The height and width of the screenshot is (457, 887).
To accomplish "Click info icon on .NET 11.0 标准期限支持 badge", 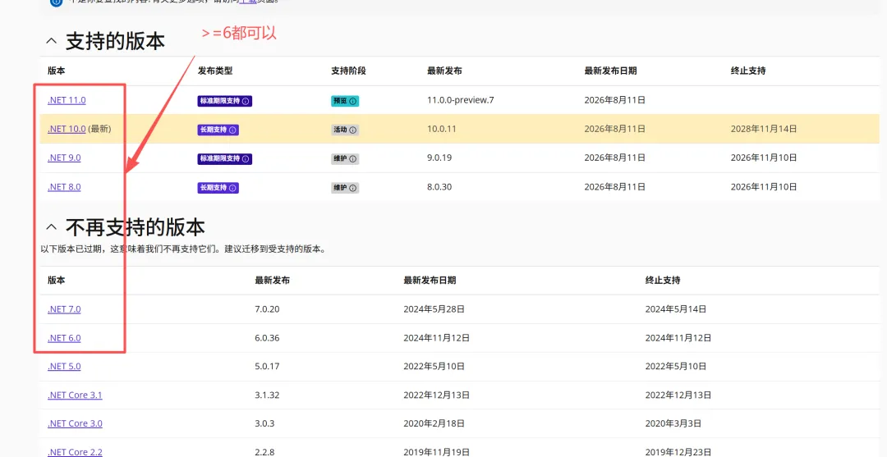I will pyautogui.click(x=246, y=101).
